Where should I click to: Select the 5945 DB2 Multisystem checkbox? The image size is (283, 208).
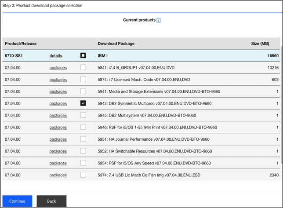[x=83, y=115]
